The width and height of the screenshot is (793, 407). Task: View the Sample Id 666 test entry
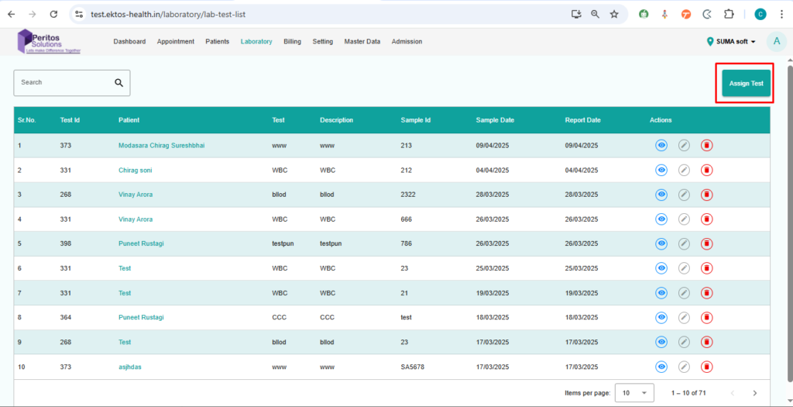click(x=661, y=219)
